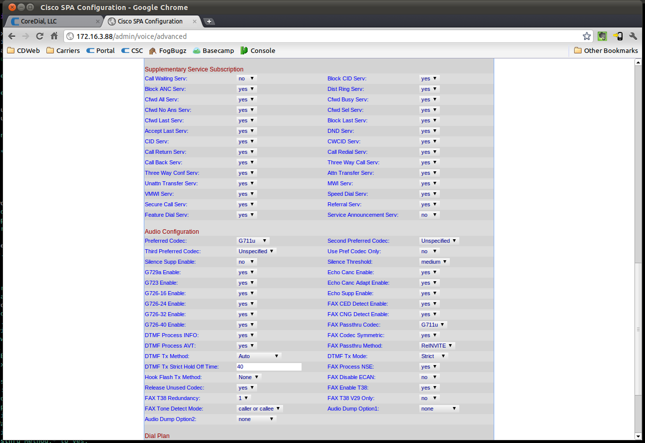Click the DTMF Tx Strict Hold Off Time field
This screenshot has height=443, width=645.
tap(269, 367)
